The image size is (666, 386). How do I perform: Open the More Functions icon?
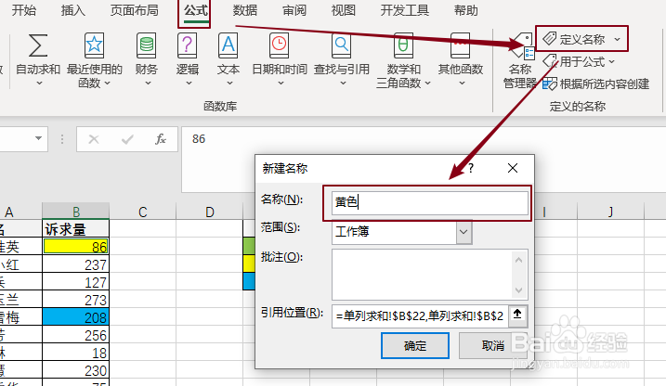pyautogui.click(x=461, y=45)
